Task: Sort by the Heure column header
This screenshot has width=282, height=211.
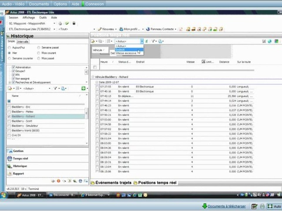Action: click(104, 62)
